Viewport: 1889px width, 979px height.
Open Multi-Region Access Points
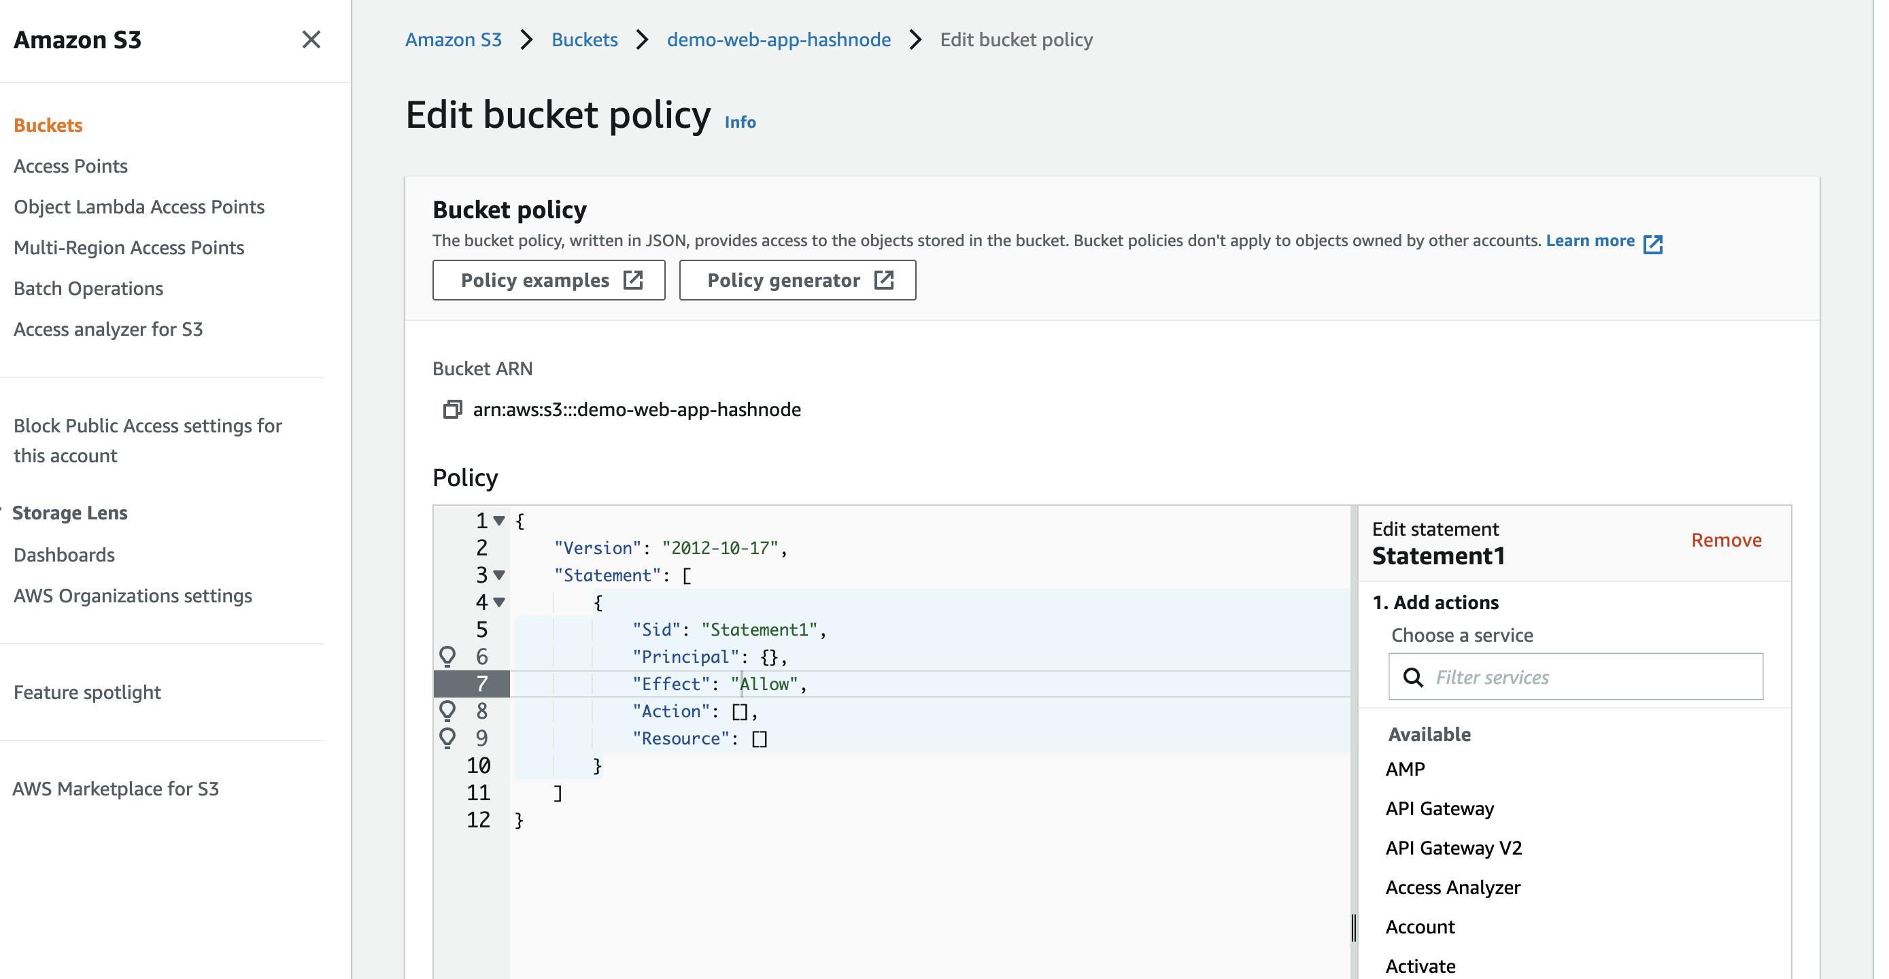(x=129, y=247)
